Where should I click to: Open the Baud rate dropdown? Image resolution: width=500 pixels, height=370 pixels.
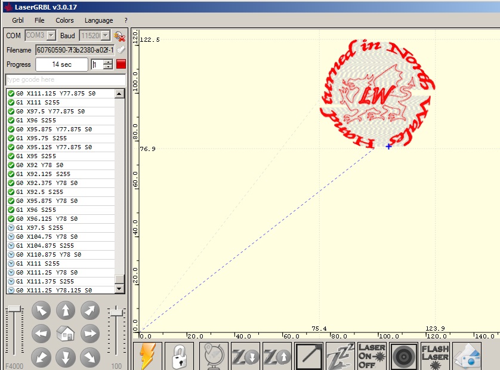(106, 35)
